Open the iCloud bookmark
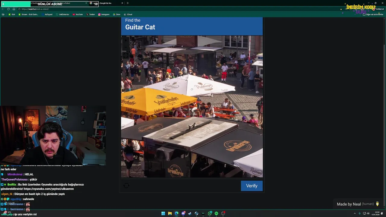386x217 pixels. [x=128, y=14]
